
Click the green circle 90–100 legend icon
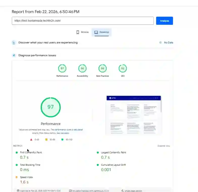[x=62, y=140]
